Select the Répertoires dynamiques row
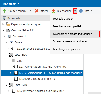Image resolution: width=101 pixels, height=94 pixels. pyautogui.click(x=25, y=24)
